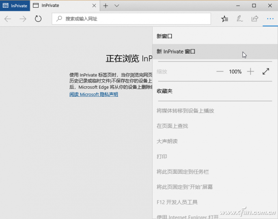The image size is (278, 219).
Task: Close the settings menu with the ellipsis button
Action: (270, 19)
